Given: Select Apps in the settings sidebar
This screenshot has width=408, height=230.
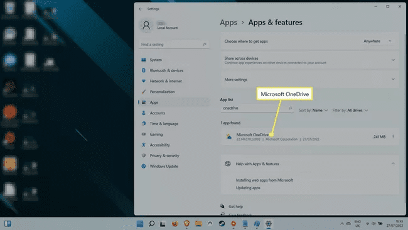Looking at the screenshot, I should coord(174,102).
